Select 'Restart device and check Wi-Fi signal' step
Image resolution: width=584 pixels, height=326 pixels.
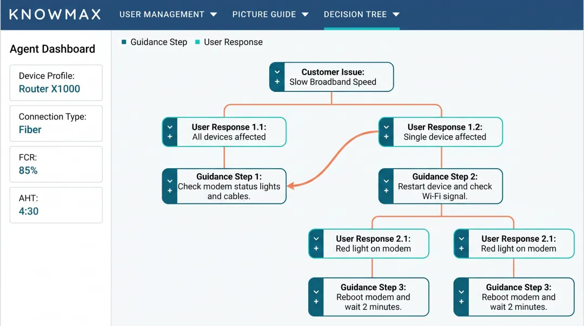point(444,191)
